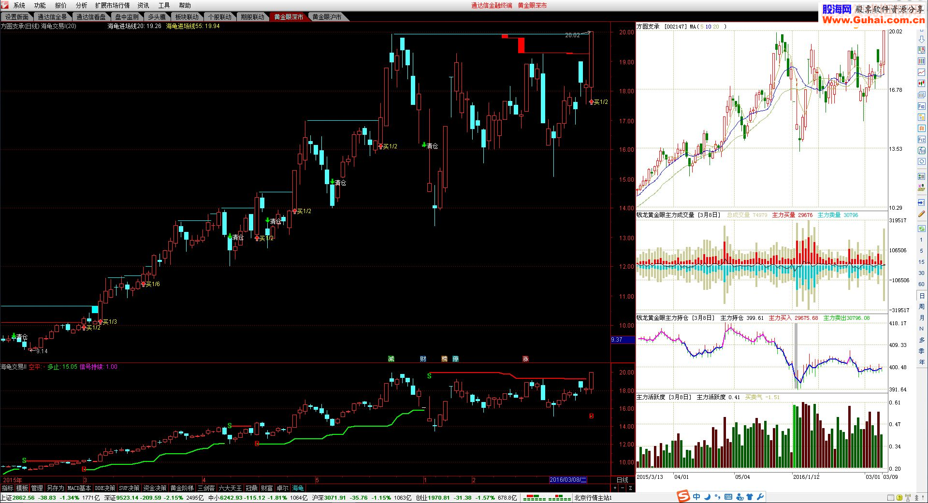Open the F10 company info icon
928x503 pixels.
coord(921,106)
